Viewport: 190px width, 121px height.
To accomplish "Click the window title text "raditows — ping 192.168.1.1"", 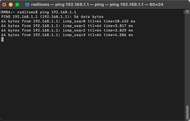I will 60,5.
